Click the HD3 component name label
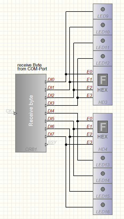 click(103, 102)
